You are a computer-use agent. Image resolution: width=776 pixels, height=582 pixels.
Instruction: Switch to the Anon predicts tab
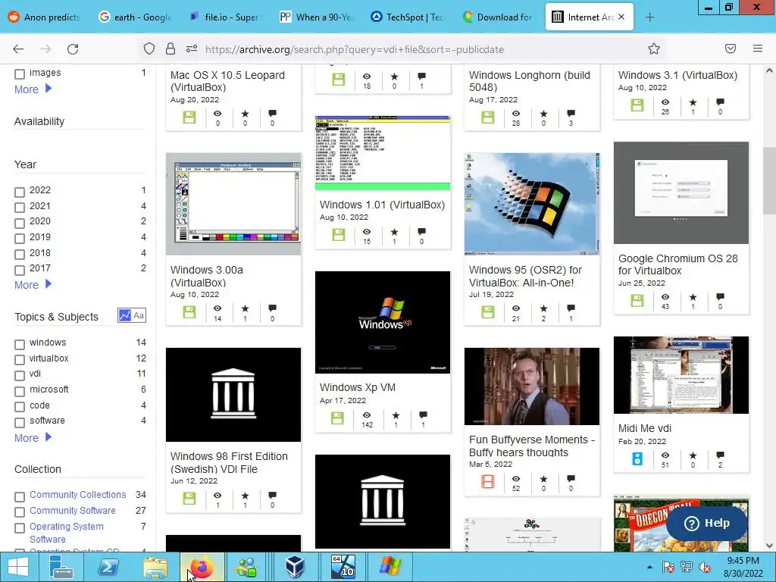tap(45, 17)
